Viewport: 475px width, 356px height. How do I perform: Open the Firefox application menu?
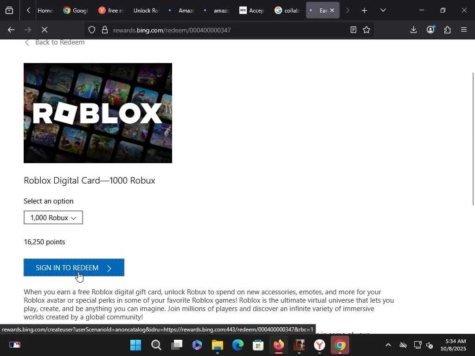click(464, 30)
